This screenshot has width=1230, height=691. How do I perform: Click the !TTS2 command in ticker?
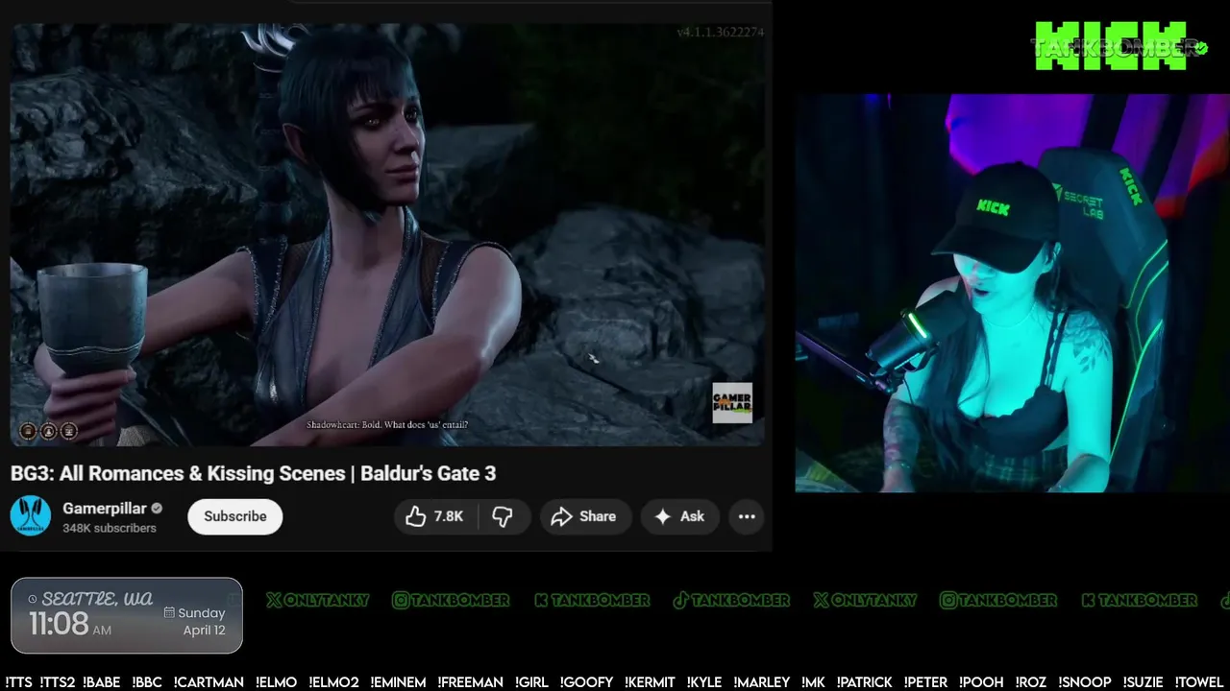pos(57,682)
